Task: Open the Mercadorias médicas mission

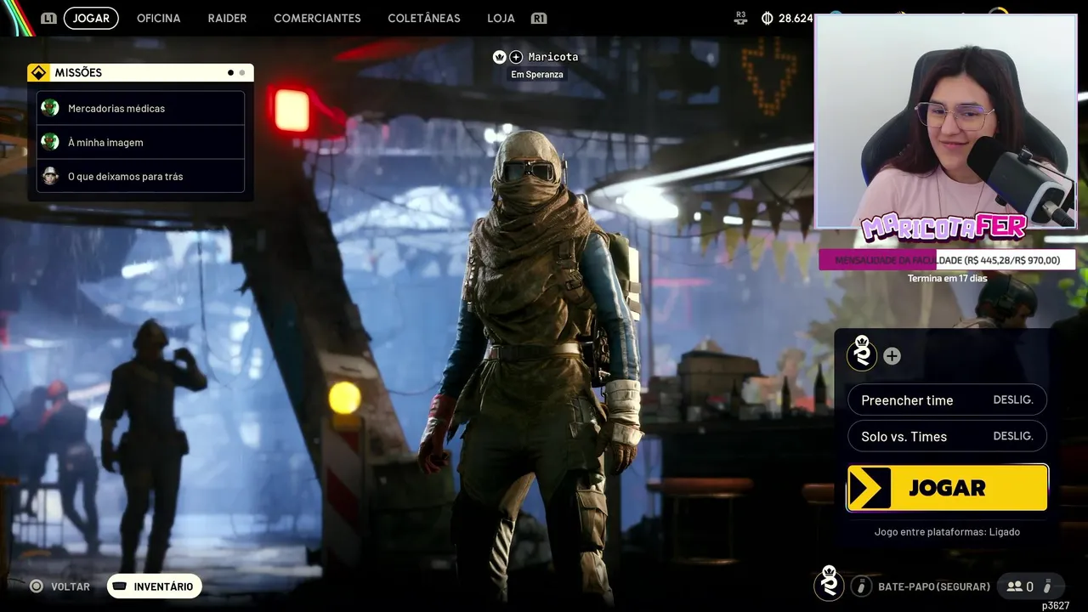Action: tap(141, 108)
